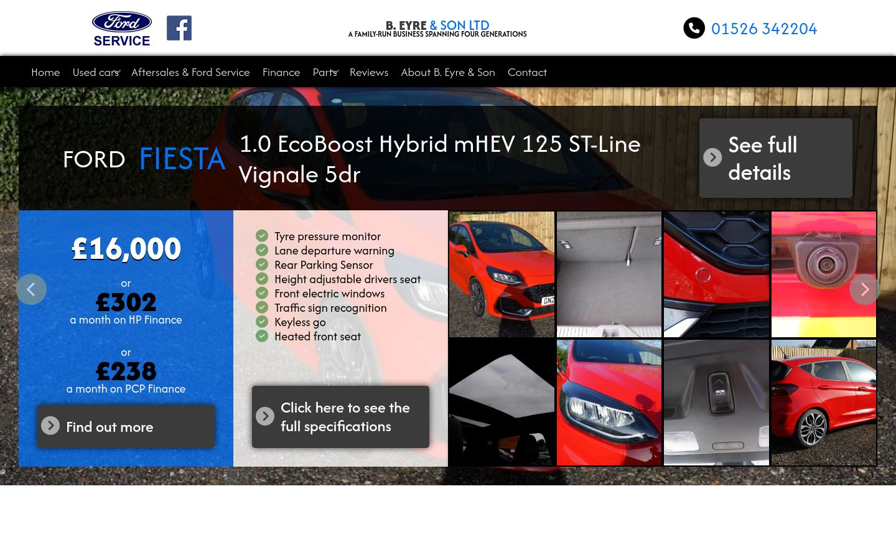This screenshot has width=896, height=560.
Task: Click Front electric windows feature
Action: point(329,293)
